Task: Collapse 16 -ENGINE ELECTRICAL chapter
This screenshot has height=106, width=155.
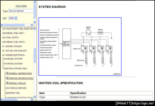Action: tap(13, 55)
